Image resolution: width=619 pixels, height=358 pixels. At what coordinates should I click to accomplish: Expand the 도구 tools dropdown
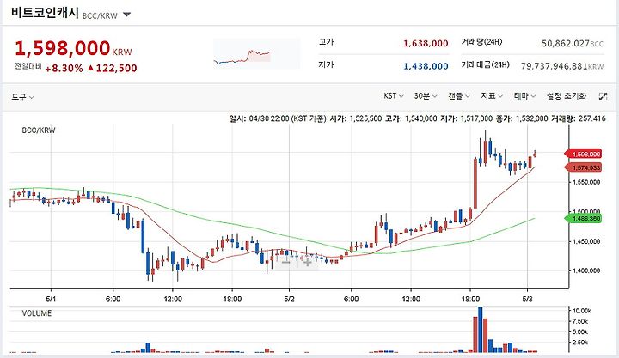[22, 97]
